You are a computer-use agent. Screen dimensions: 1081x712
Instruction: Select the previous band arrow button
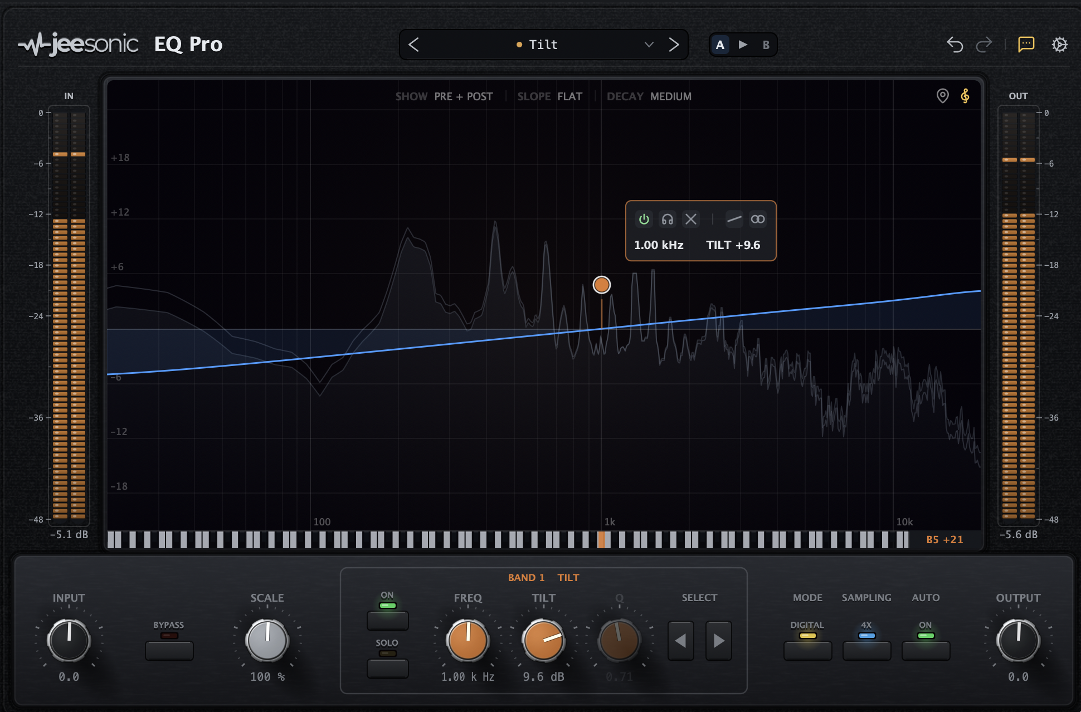click(x=681, y=641)
